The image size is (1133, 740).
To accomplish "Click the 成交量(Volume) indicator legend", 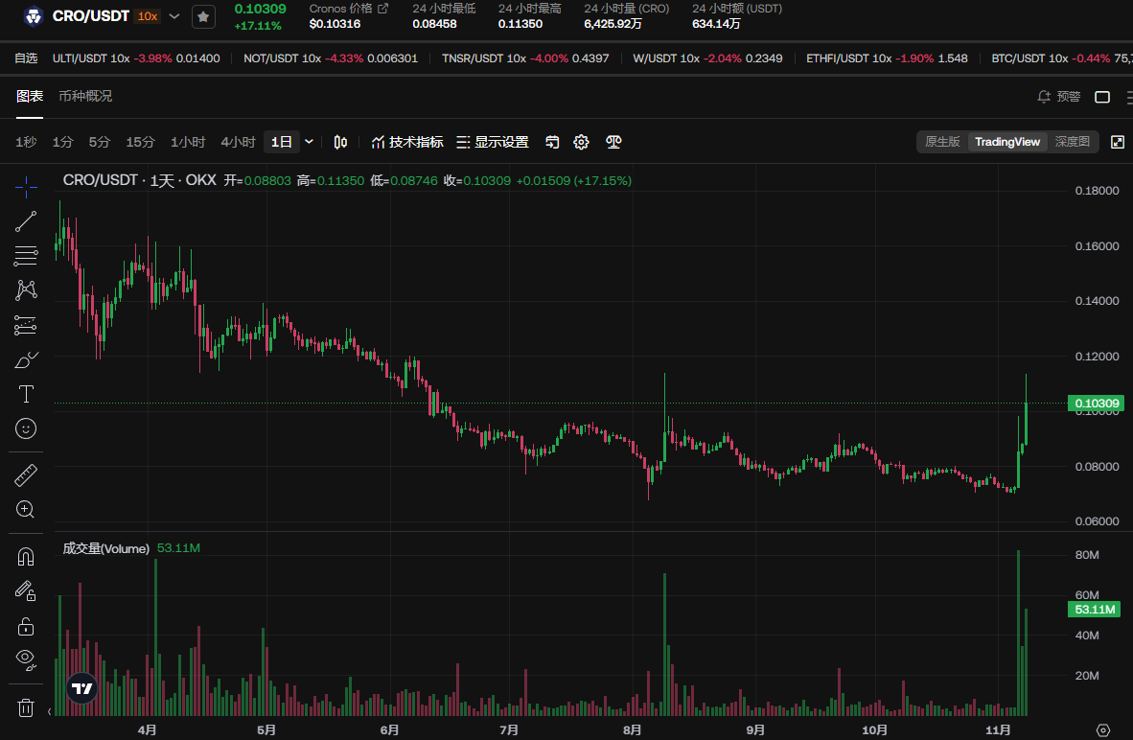I will (x=105, y=548).
